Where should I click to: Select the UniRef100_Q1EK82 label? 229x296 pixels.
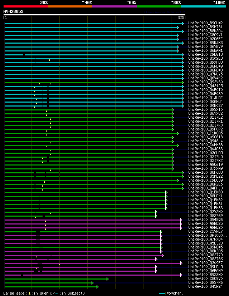click(x=206, y=200)
